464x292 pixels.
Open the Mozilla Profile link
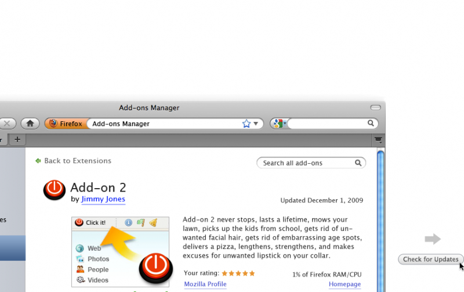[x=205, y=284]
